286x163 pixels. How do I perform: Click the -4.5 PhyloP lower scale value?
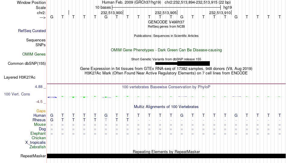tap(39, 102)
